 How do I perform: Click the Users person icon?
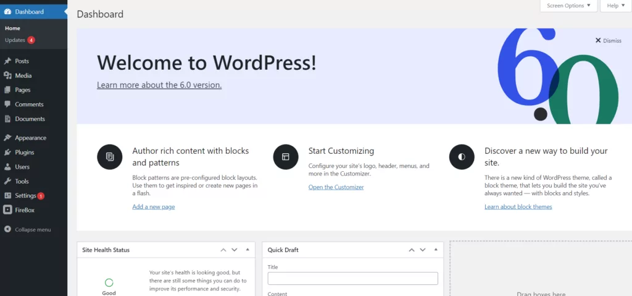tap(7, 167)
